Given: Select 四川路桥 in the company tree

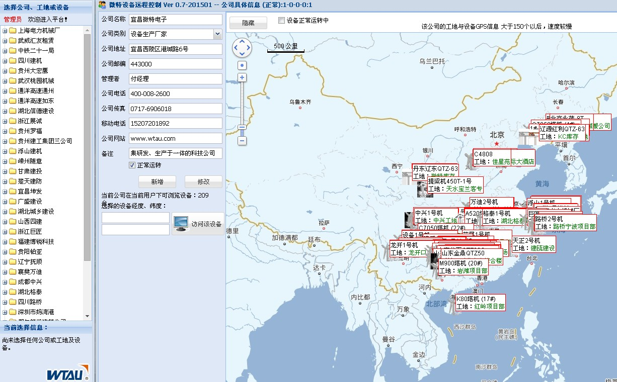Looking at the screenshot, I should coord(30,302).
